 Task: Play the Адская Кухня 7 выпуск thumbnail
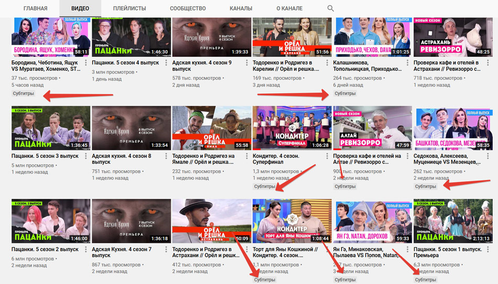point(131,221)
